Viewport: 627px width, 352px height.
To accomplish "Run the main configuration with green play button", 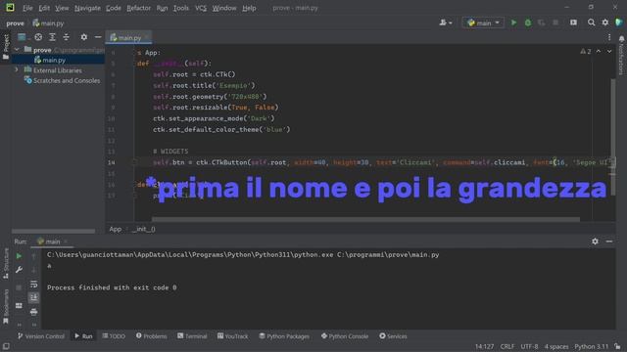I will (513, 22).
